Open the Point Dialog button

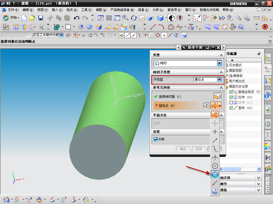pos(206,105)
